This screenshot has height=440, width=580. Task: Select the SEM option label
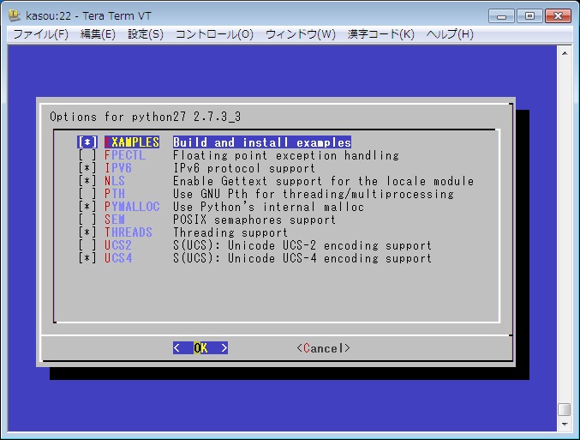pos(115,220)
